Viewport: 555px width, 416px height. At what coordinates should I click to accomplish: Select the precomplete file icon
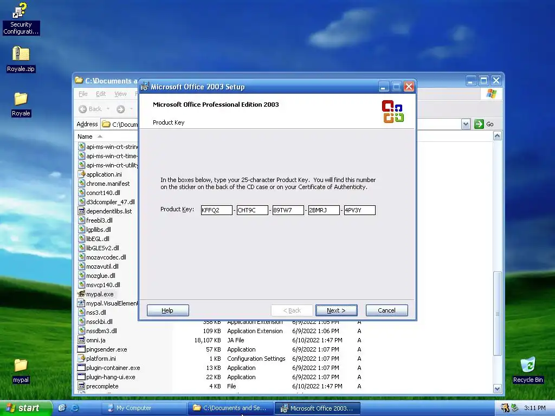(x=81, y=386)
